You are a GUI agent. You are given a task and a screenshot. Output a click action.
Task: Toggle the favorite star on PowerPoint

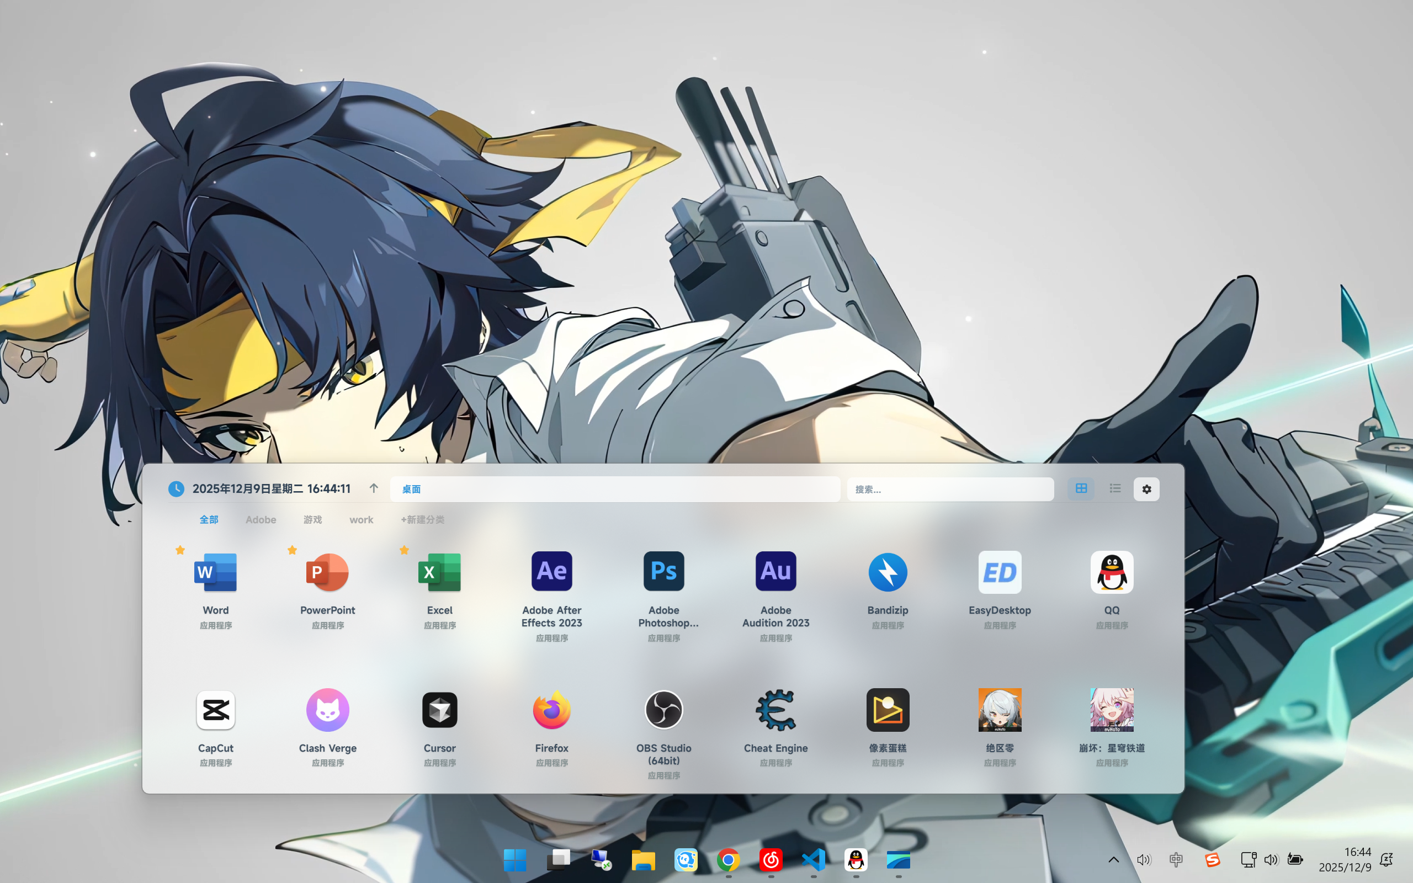pos(293,550)
